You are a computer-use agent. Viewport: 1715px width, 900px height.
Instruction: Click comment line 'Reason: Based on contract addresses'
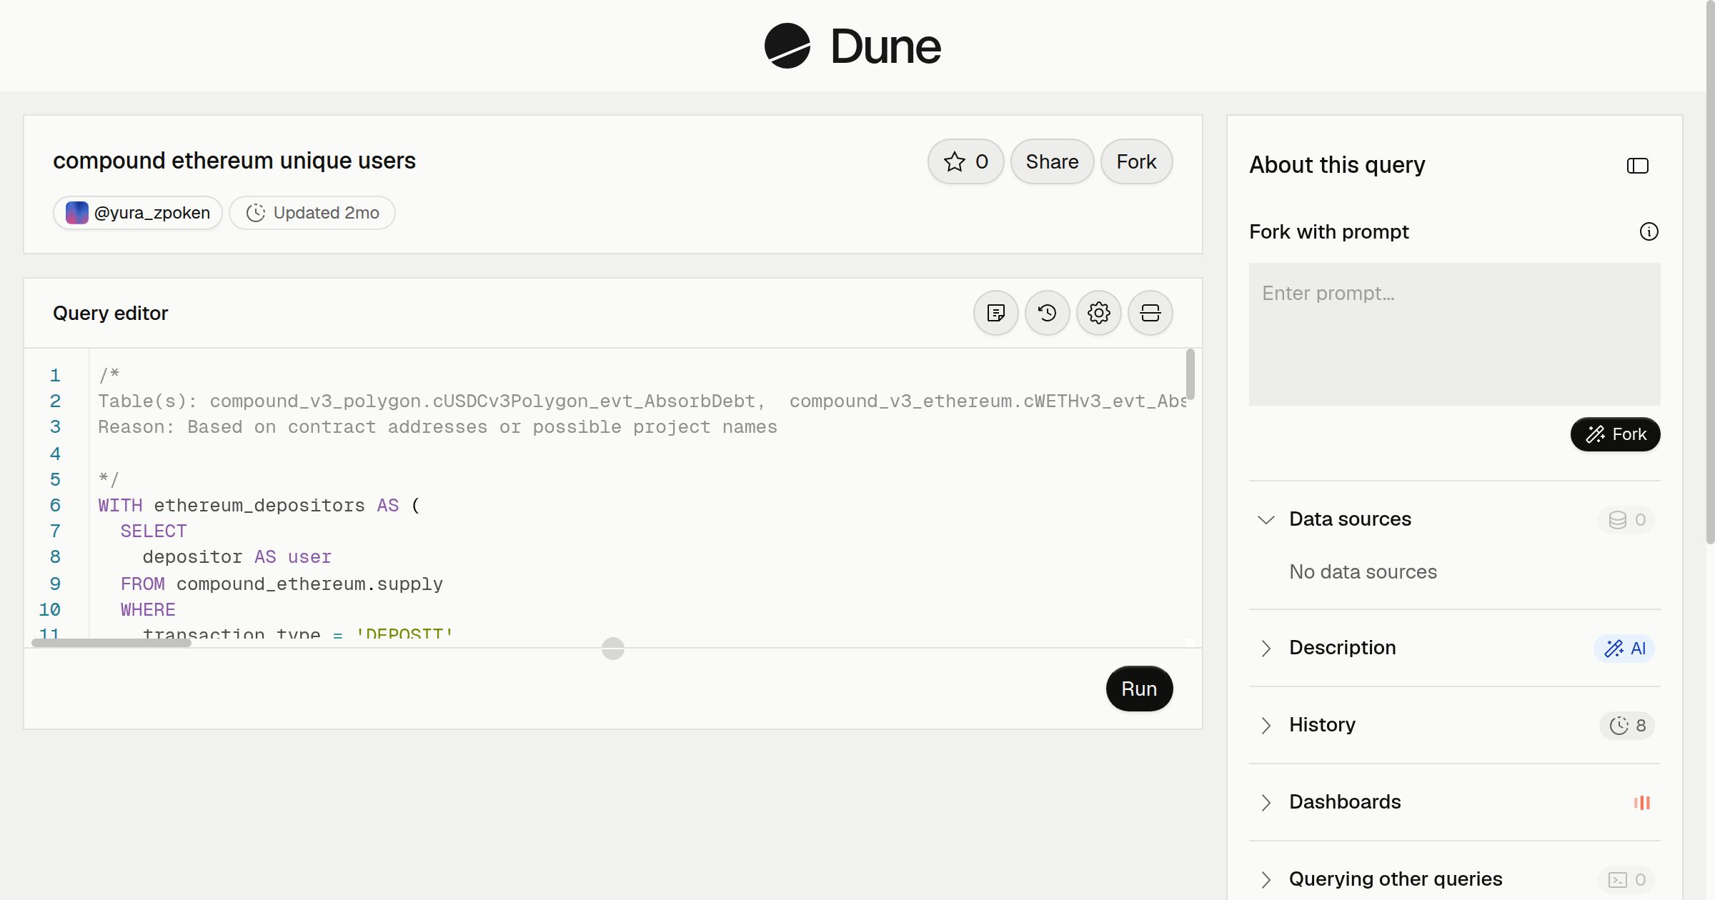(437, 427)
